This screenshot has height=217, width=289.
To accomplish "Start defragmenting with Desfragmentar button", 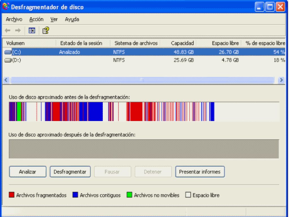I will [x=70, y=172].
